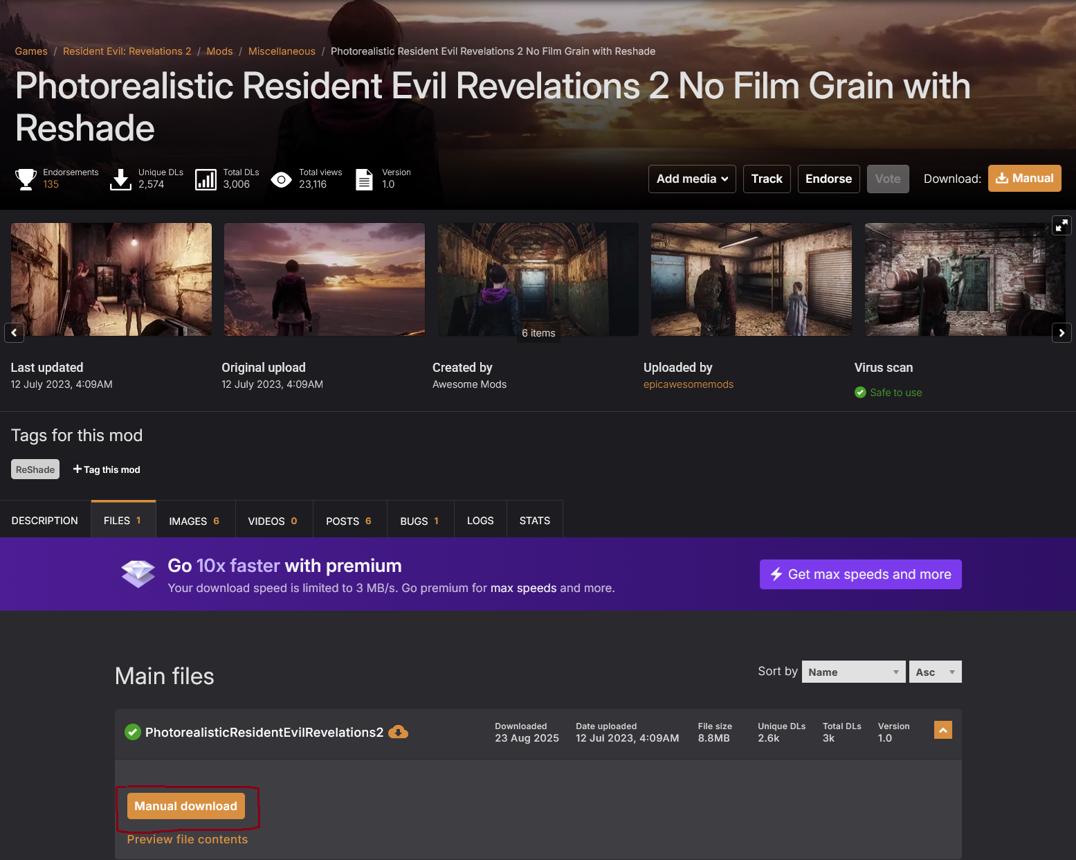Show the Stats tab

point(535,520)
